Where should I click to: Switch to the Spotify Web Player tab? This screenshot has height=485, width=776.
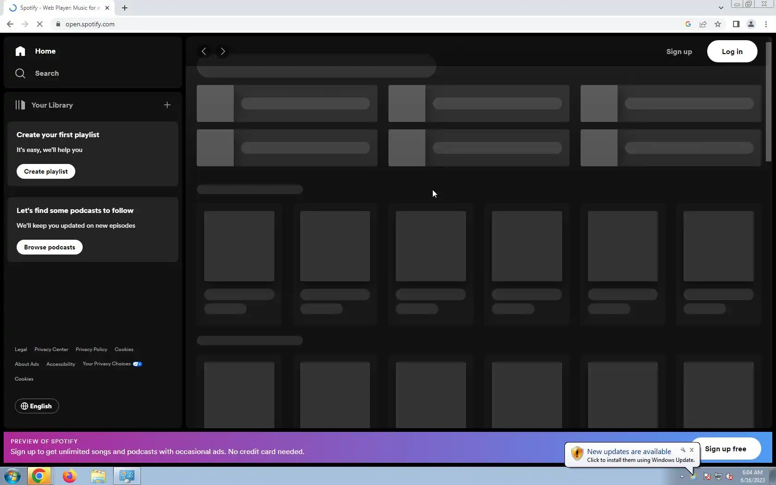coord(60,8)
